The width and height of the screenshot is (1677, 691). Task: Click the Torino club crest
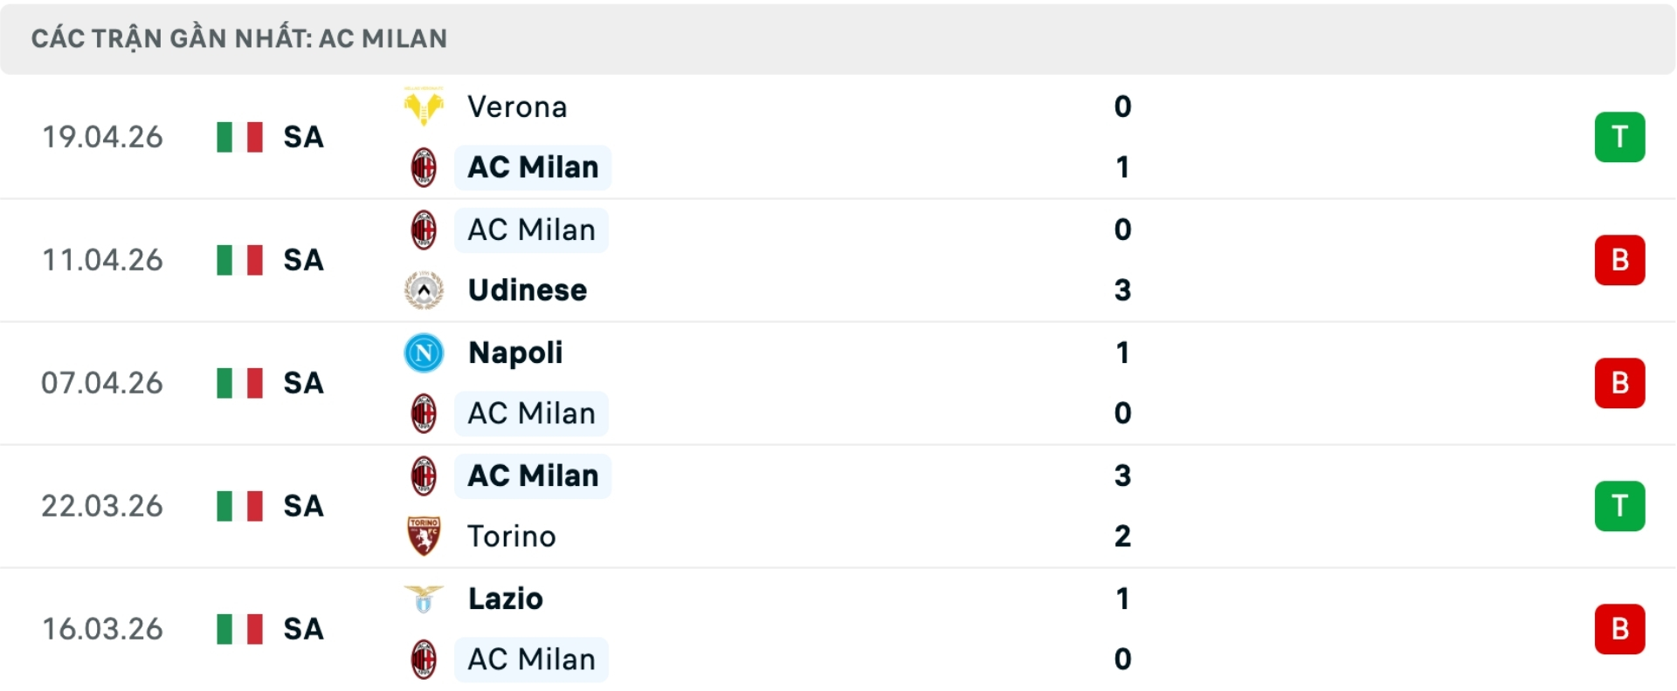pos(424,536)
